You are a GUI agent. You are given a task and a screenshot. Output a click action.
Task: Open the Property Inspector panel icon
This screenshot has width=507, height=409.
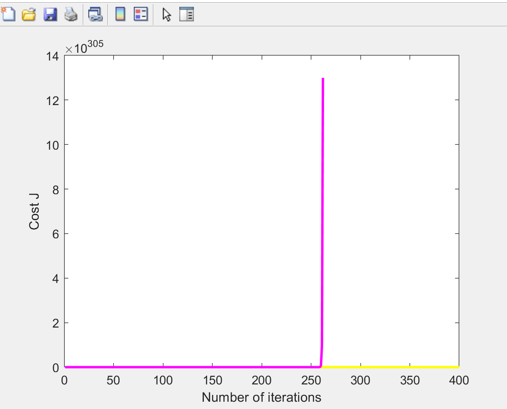[x=187, y=15]
